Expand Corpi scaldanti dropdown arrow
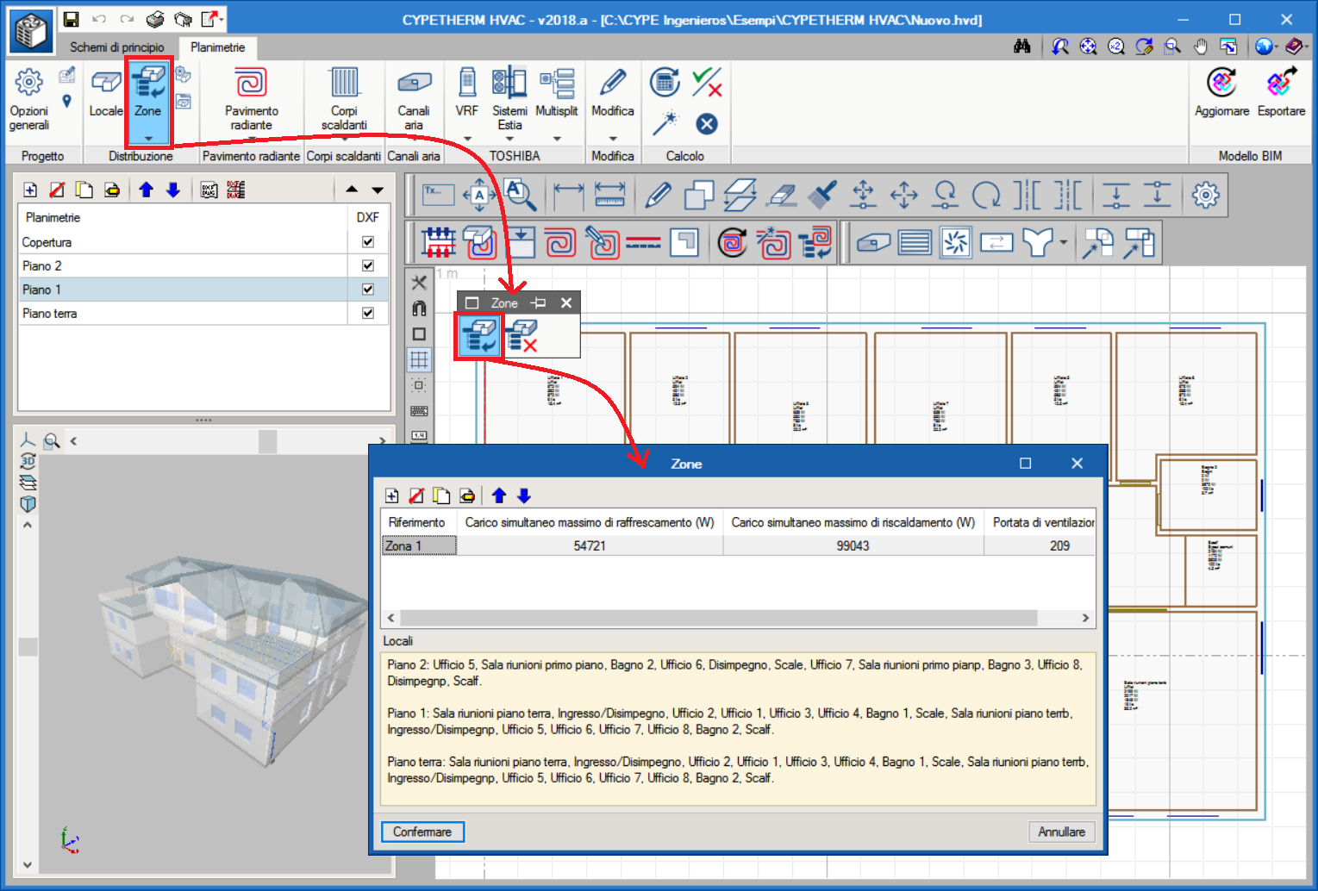Image resolution: width=1318 pixels, height=891 pixels. point(344,138)
